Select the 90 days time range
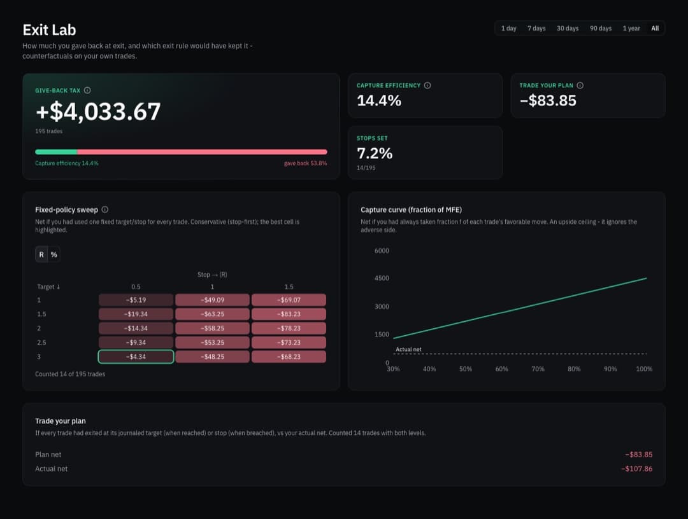Image resolution: width=688 pixels, height=519 pixels. coord(600,29)
